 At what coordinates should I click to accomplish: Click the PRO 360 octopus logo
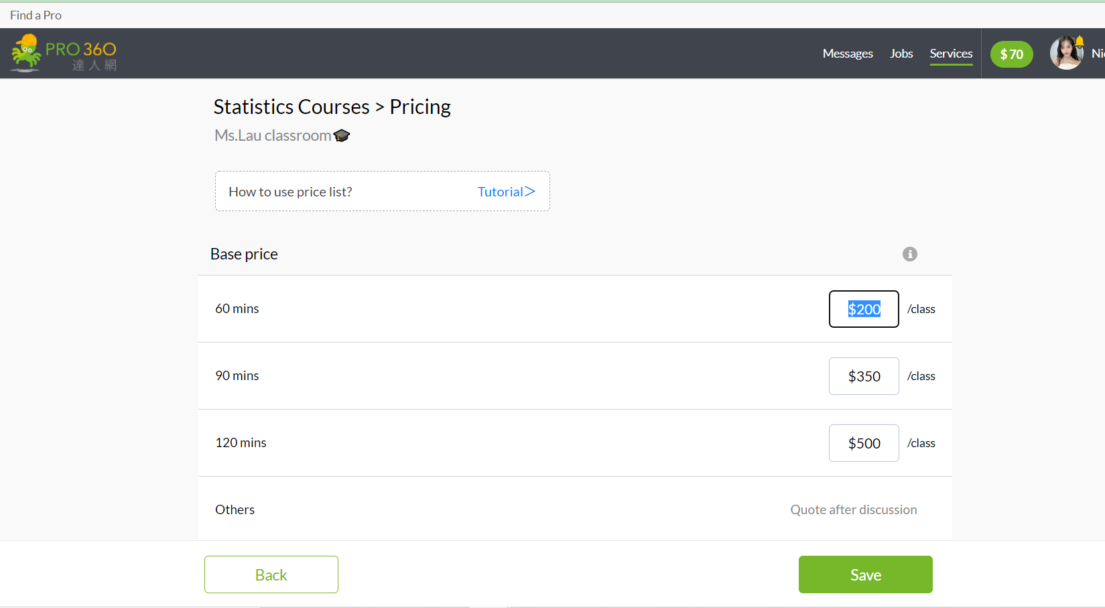tap(63, 54)
